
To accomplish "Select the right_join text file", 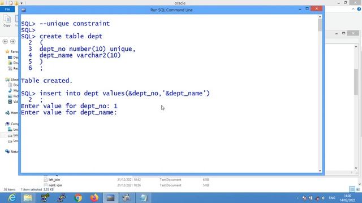I will coord(55,185).
